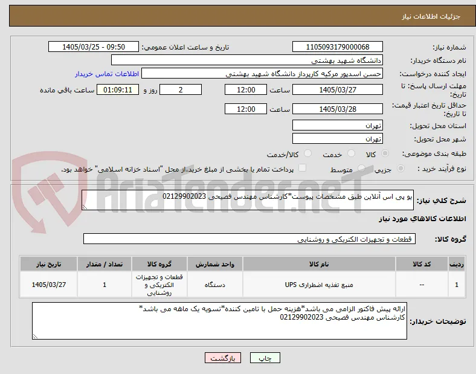Viewport: 476px width, 374px height.
Task: Click the table need date 1405/03/27 cell
Action: coord(48,285)
